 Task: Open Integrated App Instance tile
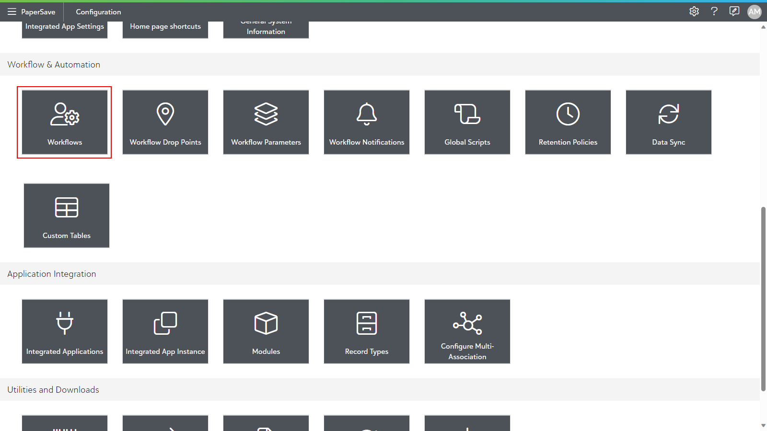(x=165, y=331)
